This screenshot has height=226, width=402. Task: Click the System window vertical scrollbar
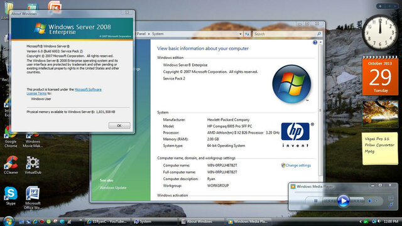coord(320,110)
